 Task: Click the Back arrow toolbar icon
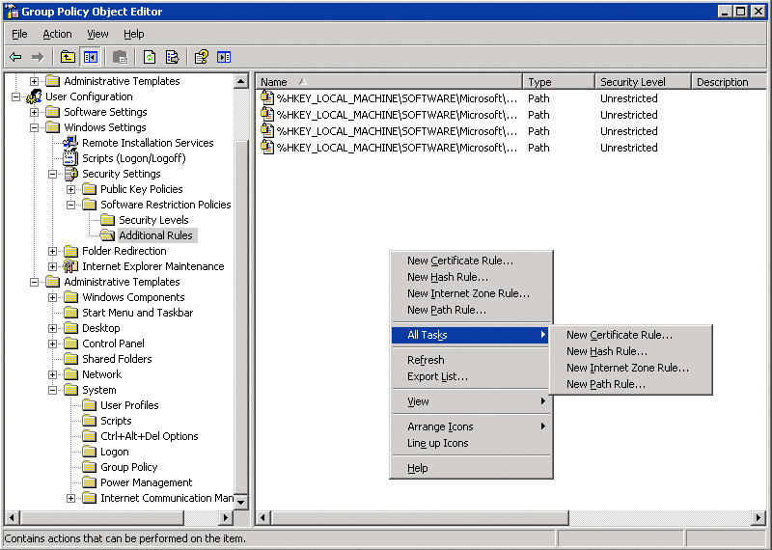point(15,57)
